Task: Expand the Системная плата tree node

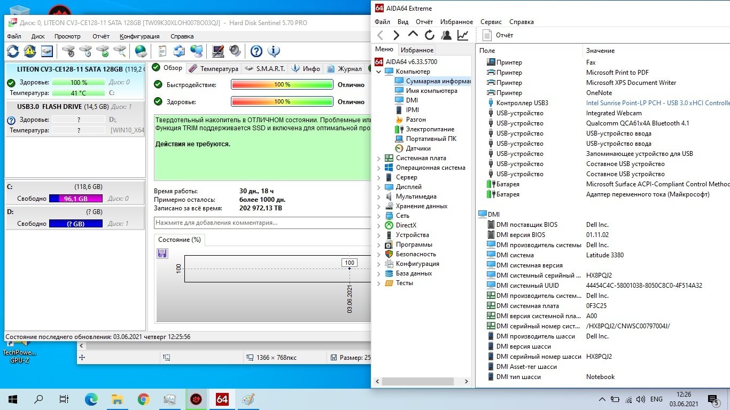Action: pos(379,159)
